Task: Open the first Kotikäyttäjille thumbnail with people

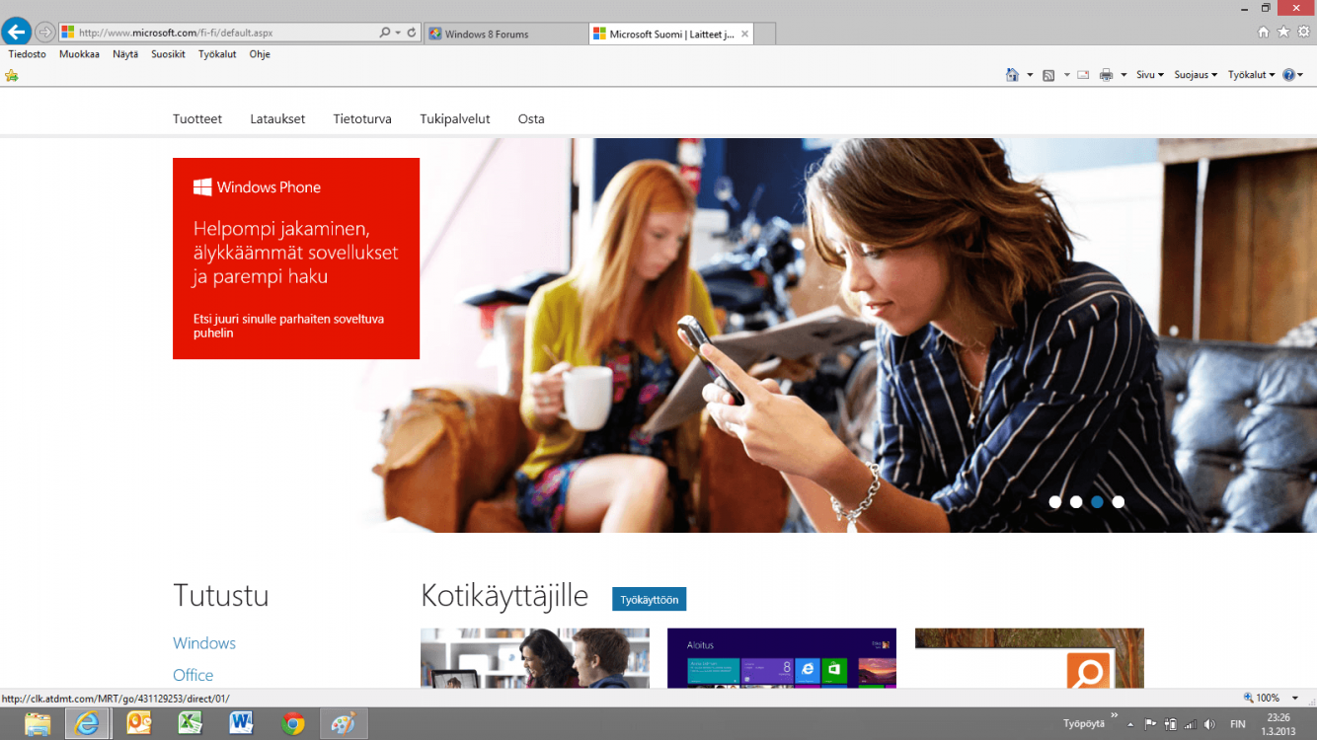Action: pos(535,658)
